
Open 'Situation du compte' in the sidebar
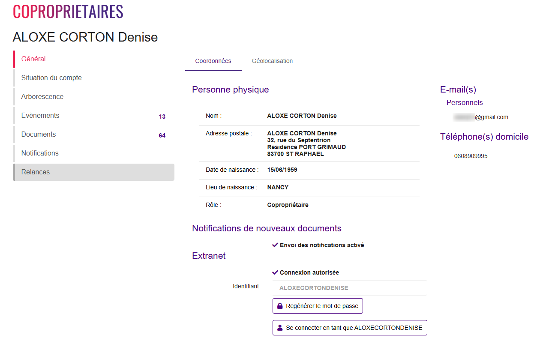[51, 78]
